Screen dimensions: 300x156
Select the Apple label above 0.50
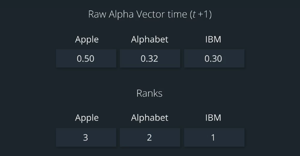pyautogui.click(x=87, y=39)
